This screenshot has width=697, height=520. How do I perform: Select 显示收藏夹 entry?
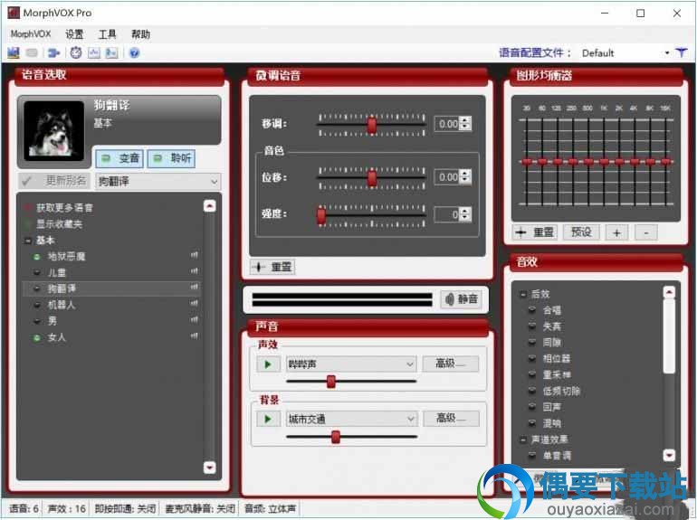pos(59,223)
